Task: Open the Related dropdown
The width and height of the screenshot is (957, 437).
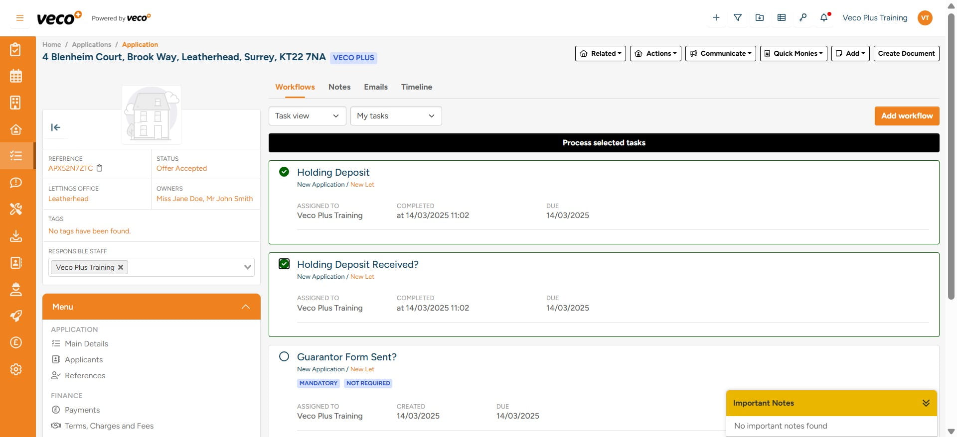Action: [x=600, y=53]
